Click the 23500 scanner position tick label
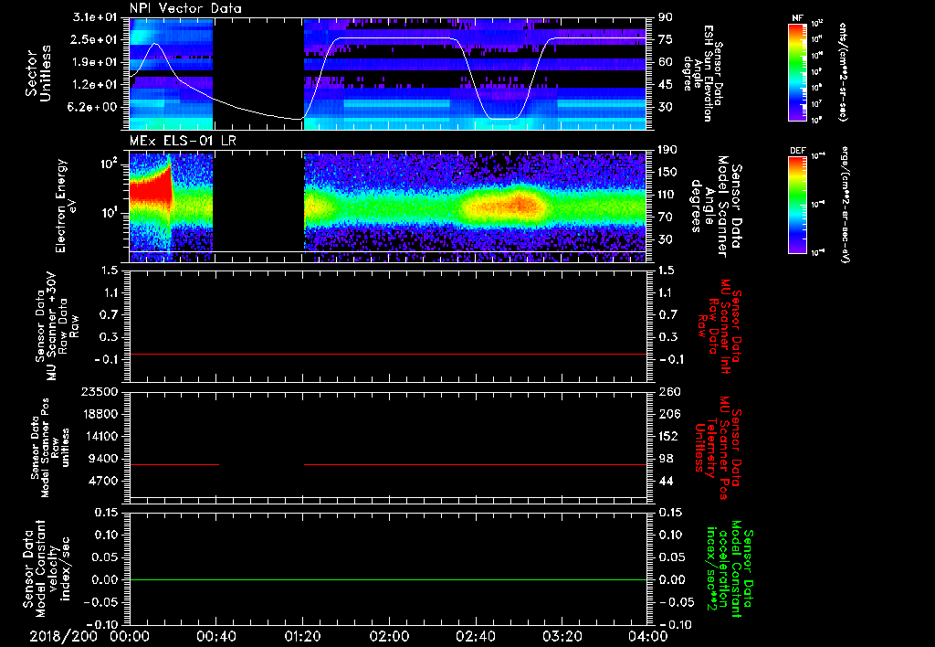The height and width of the screenshot is (647, 935). click(99, 392)
